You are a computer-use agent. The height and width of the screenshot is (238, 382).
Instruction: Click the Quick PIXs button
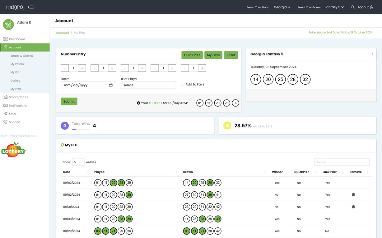pos(192,55)
